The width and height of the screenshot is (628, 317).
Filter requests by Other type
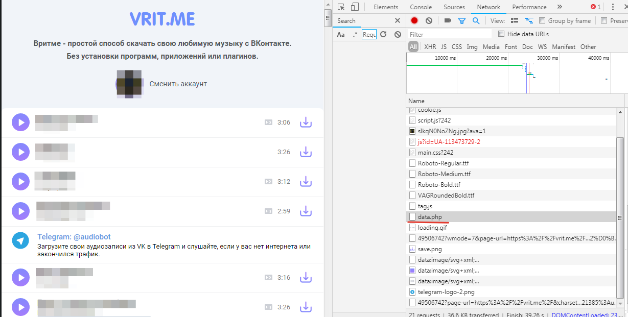click(588, 47)
